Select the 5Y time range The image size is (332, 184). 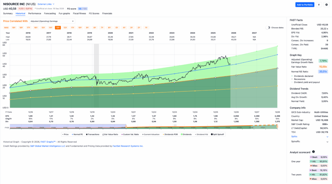coord(117,28)
